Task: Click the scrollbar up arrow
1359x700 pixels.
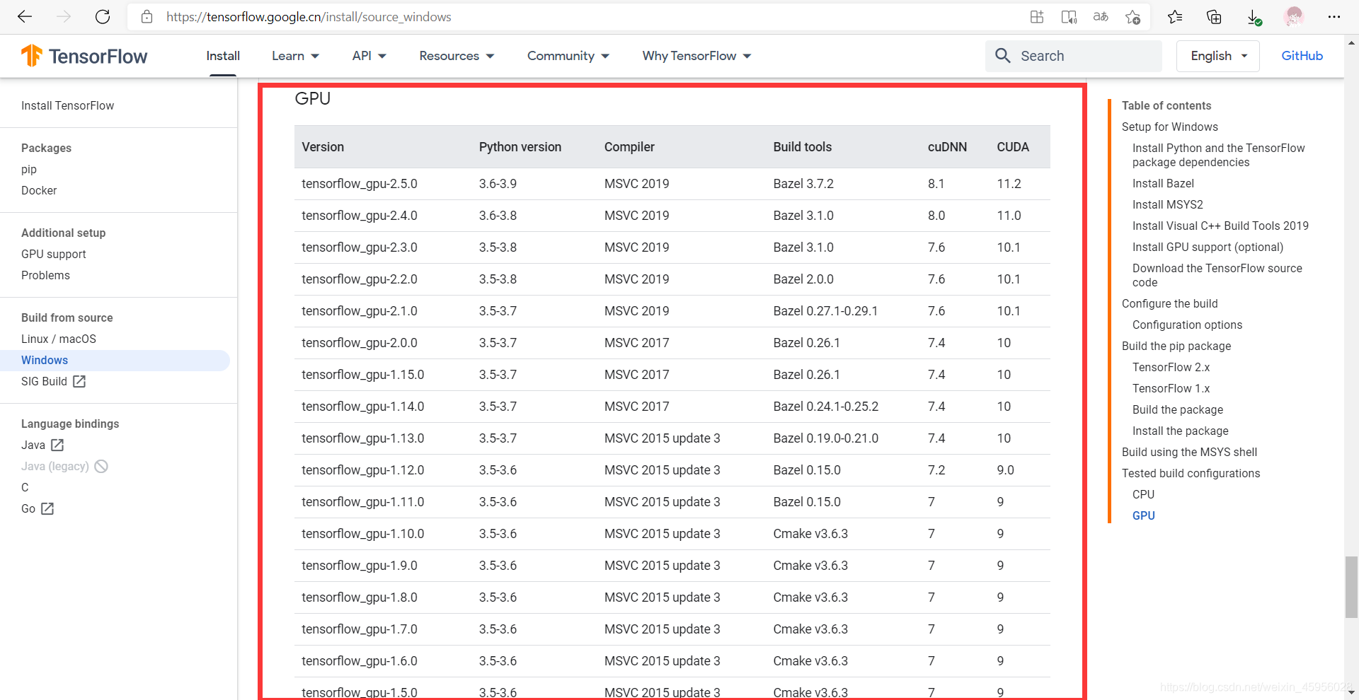Action: coord(1351,42)
